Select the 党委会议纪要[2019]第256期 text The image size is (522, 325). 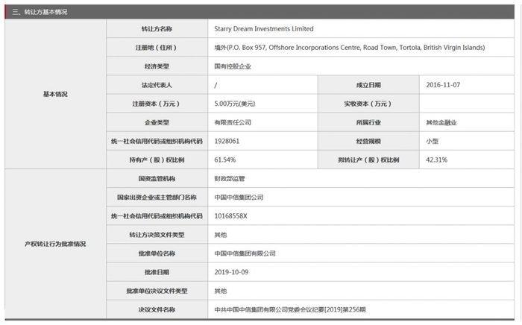point(327,309)
